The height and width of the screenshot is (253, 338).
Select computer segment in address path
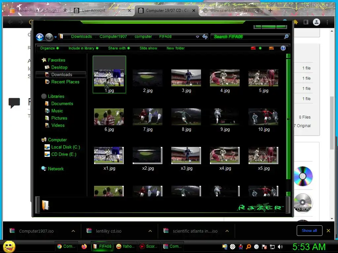click(x=143, y=37)
